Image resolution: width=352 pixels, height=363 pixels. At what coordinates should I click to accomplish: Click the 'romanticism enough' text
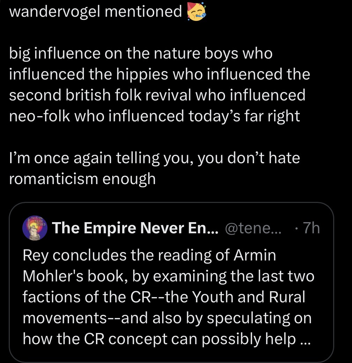point(82,179)
